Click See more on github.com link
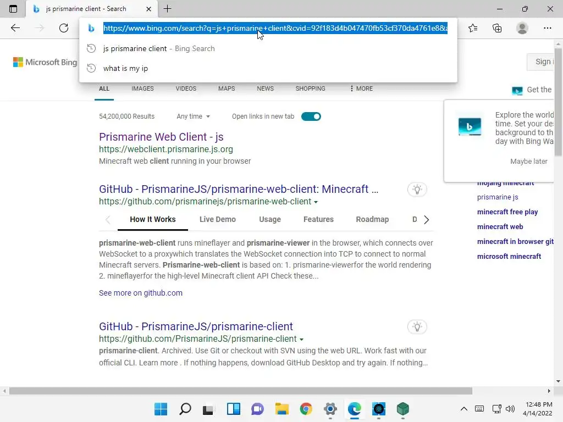The width and height of the screenshot is (563, 422). [x=141, y=293]
